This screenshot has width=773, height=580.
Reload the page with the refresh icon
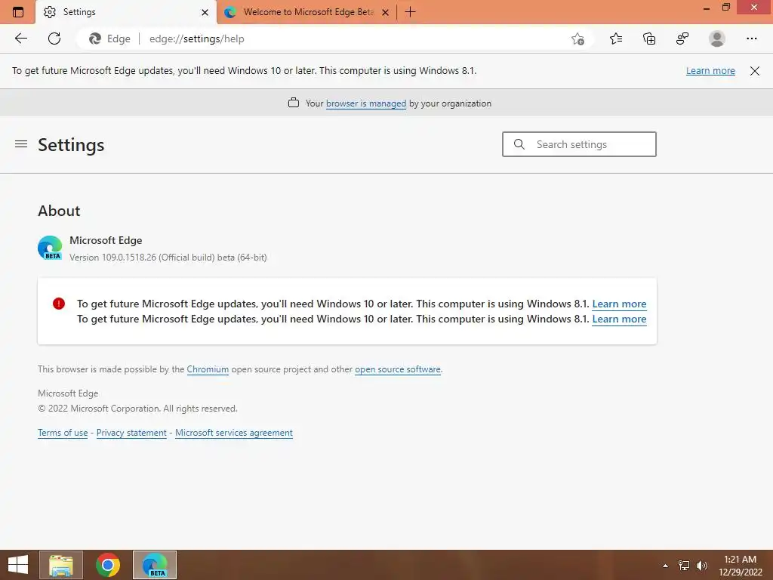point(54,39)
